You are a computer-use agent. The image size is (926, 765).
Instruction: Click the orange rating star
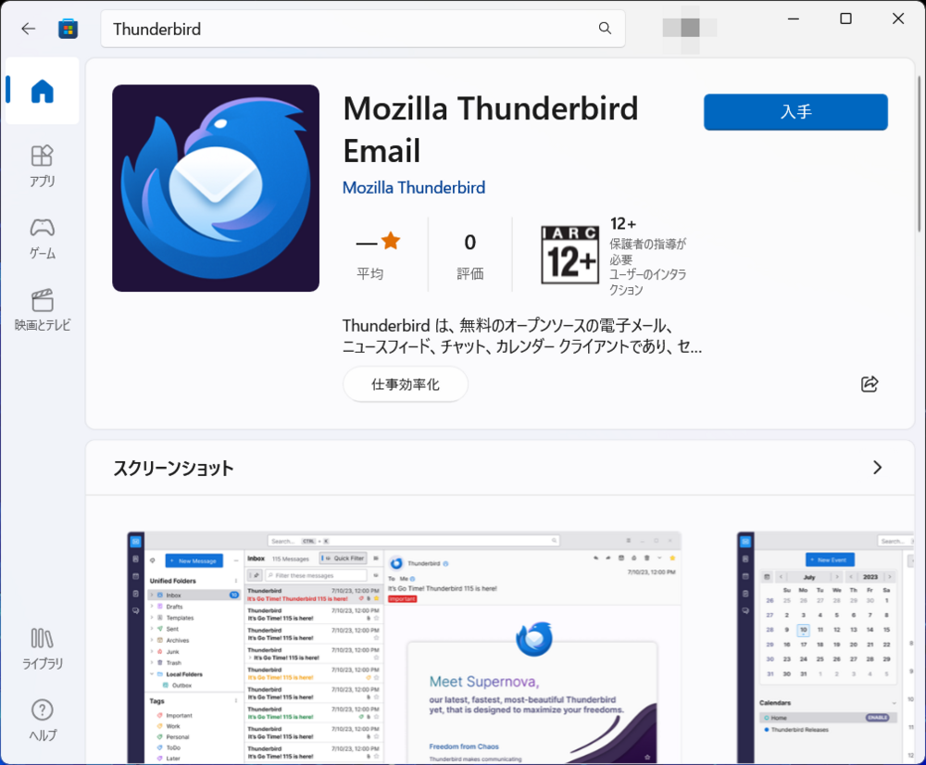389,239
